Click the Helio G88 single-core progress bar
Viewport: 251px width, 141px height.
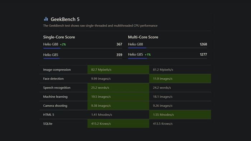tap(82, 48)
